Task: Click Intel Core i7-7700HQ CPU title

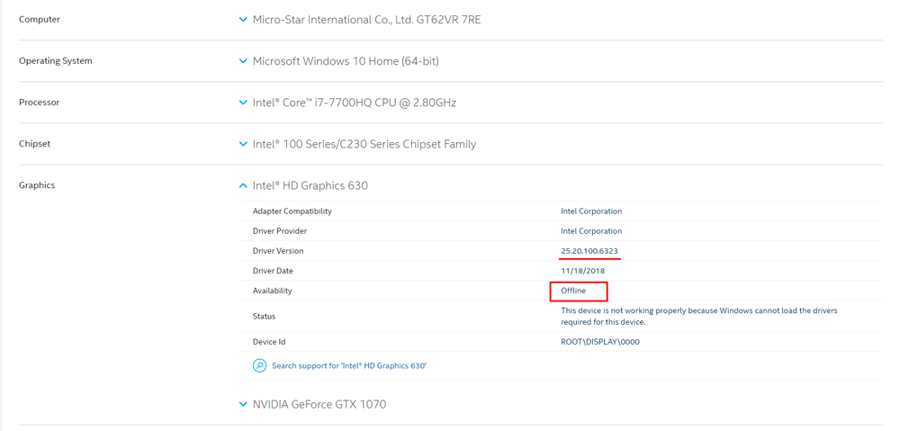Action: pos(355,103)
